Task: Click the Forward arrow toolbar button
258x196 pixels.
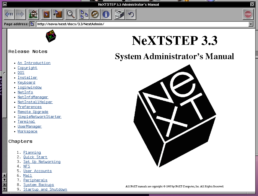Action: [x=20, y=14]
